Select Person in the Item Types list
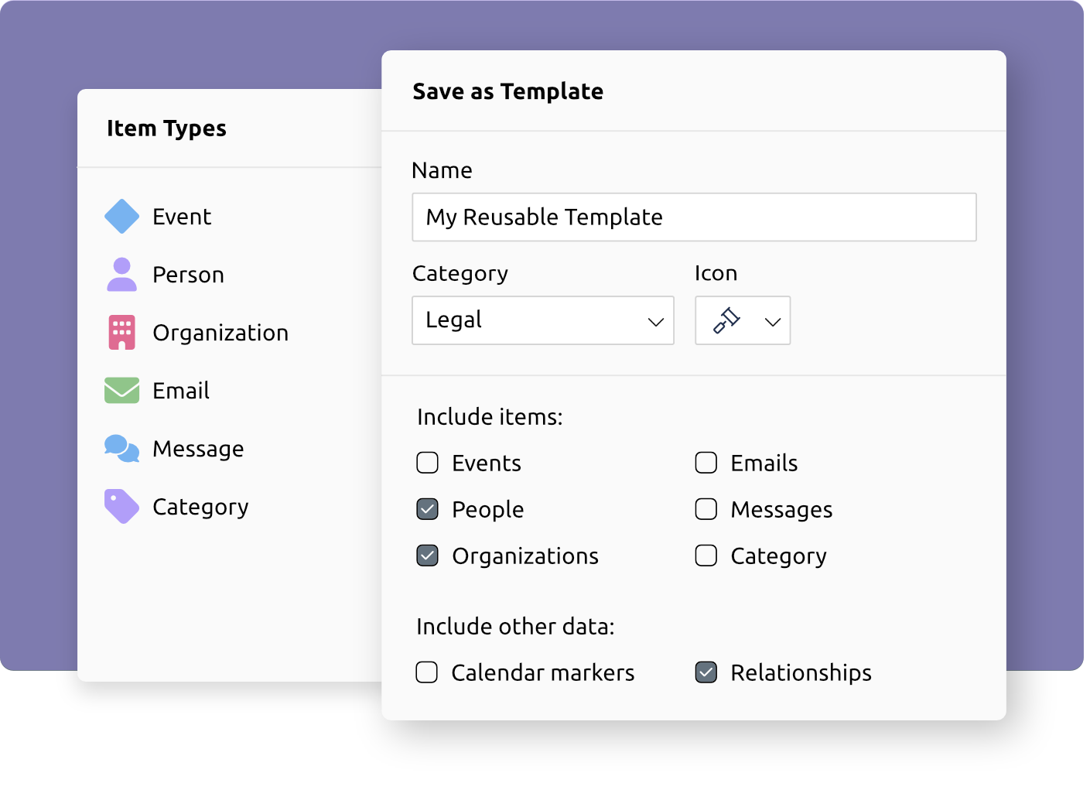This screenshot has width=1090, height=790. [x=189, y=274]
